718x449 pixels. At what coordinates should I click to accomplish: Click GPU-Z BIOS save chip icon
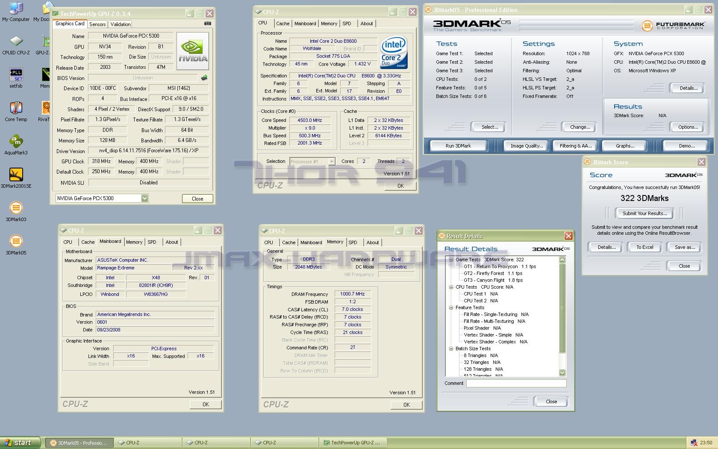pos(204,78)
